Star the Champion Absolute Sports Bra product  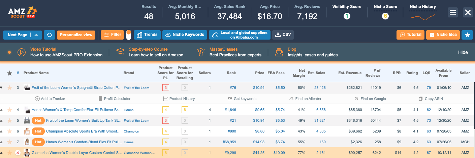[10, 131]
